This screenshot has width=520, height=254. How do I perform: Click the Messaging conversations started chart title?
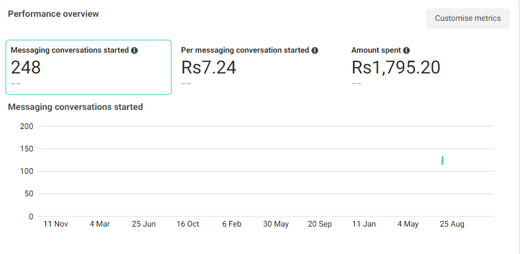tap(75, 107)
